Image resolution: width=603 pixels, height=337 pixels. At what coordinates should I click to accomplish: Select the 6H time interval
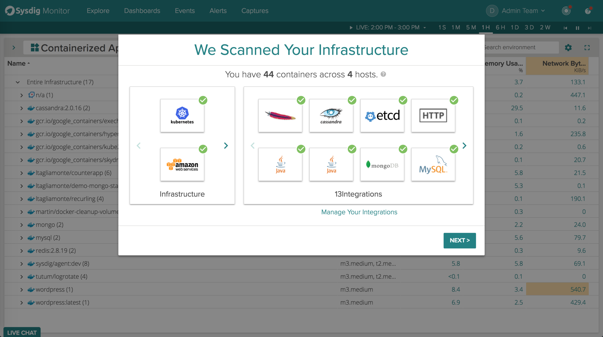[x=500, y=28]
